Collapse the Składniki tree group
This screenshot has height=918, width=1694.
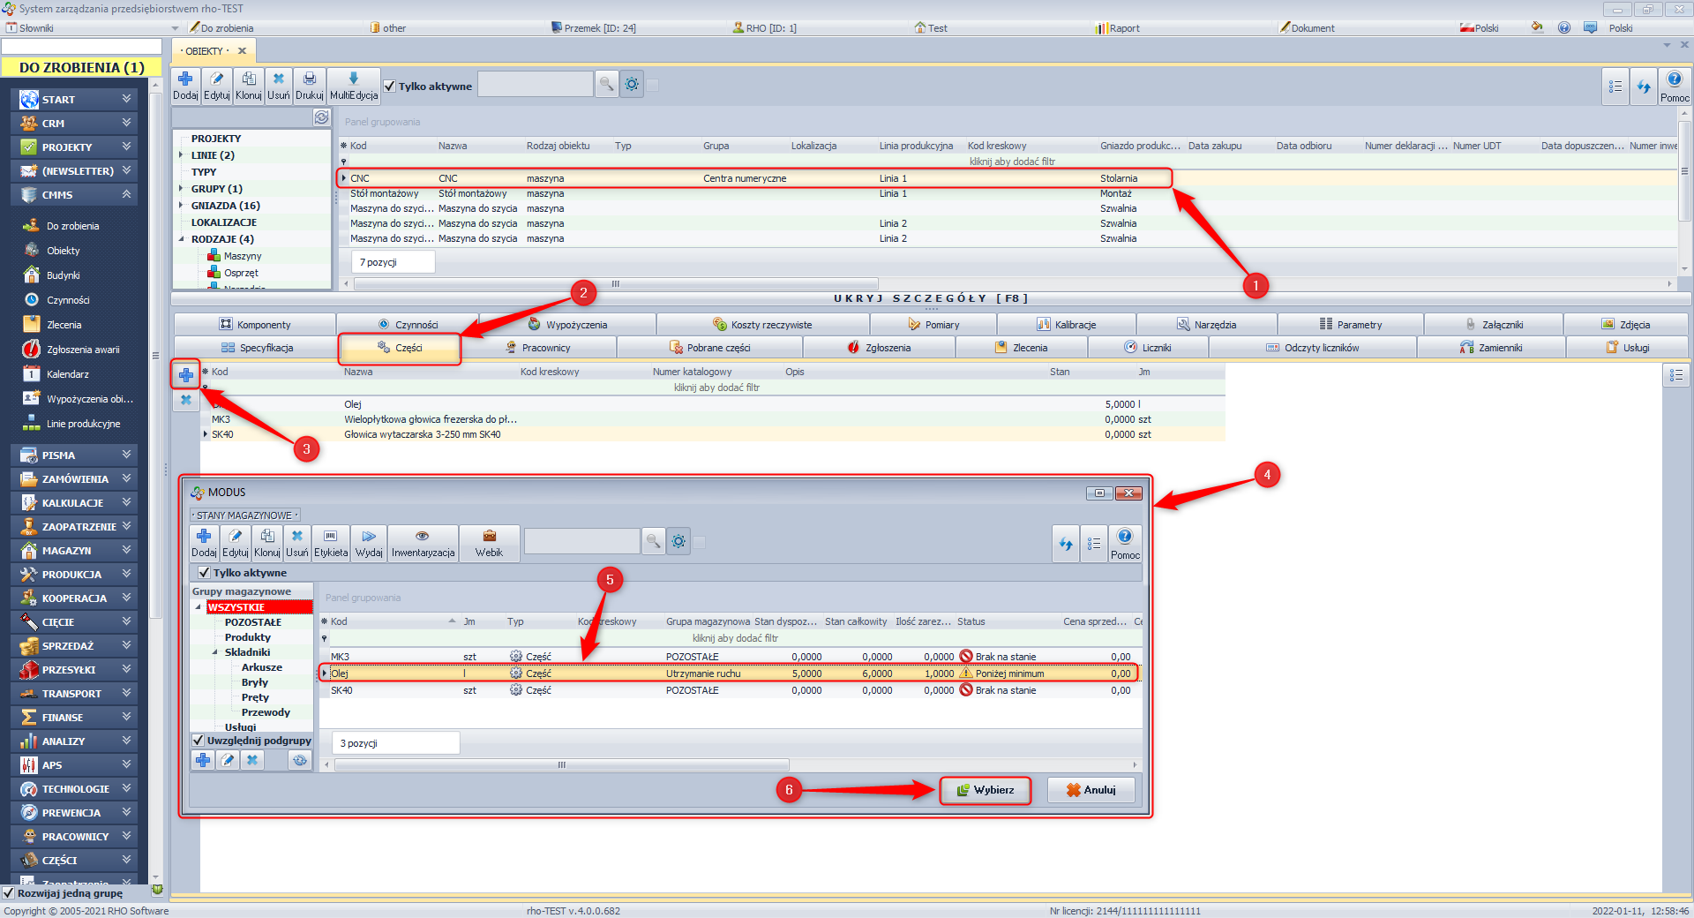pos(214,652)
